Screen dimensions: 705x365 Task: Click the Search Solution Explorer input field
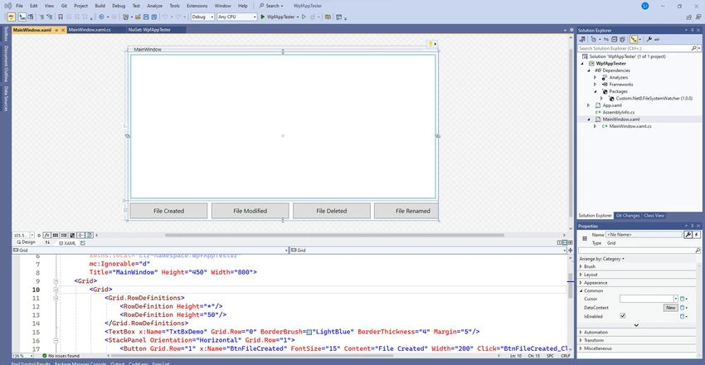pyautogui.click(x=636, y=48)
